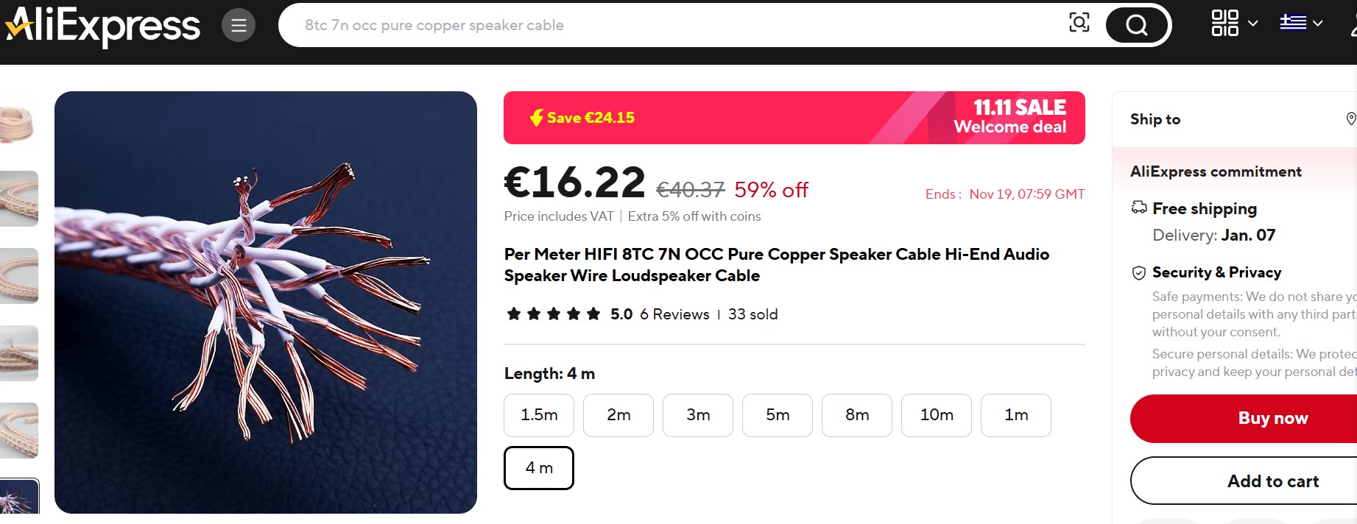
Task: Select the first cable thumbnail image
Action: pyautogui.click(x=19, y=121)
